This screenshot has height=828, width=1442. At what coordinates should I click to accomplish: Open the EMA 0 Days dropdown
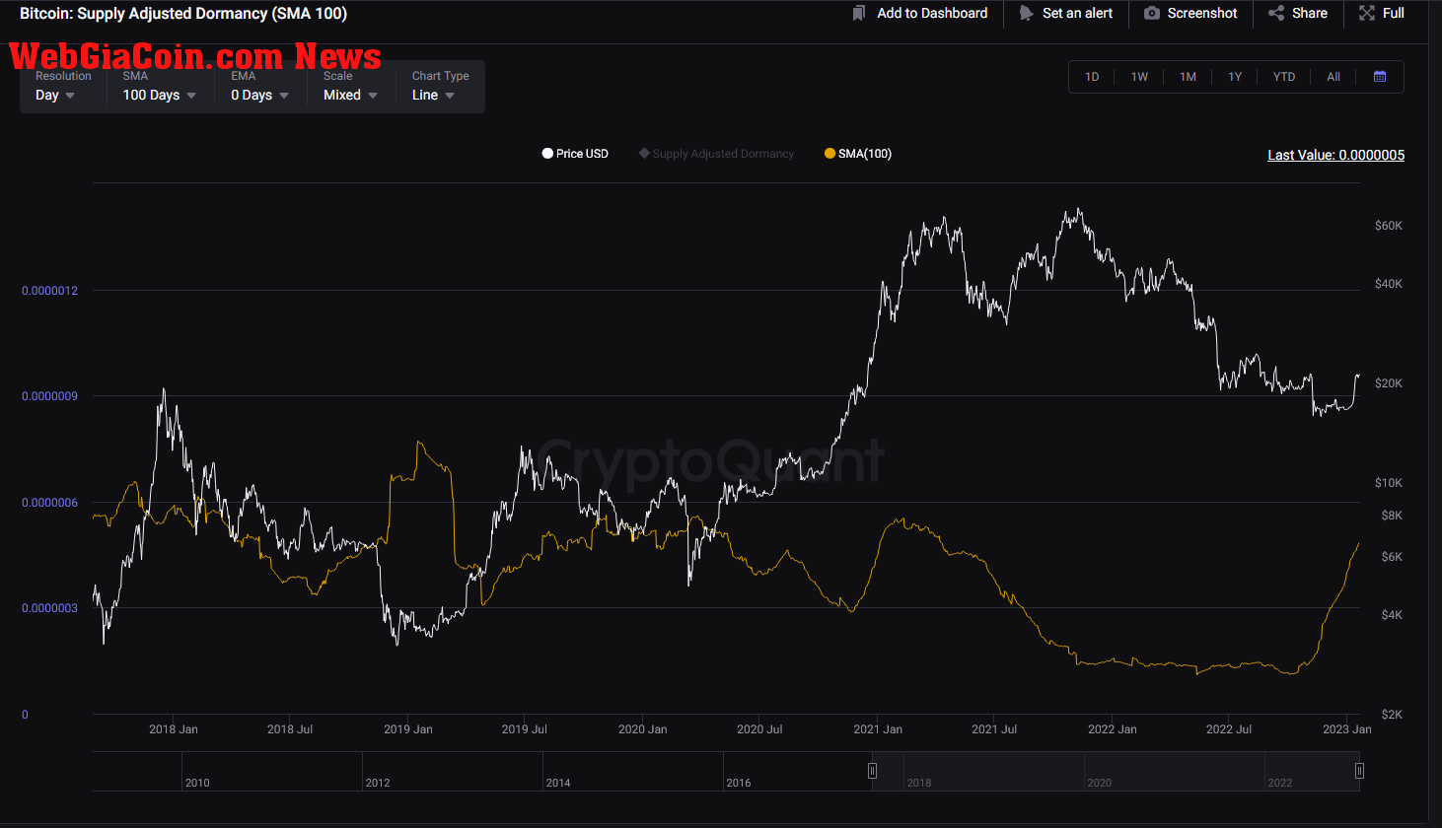click(260, 96)
